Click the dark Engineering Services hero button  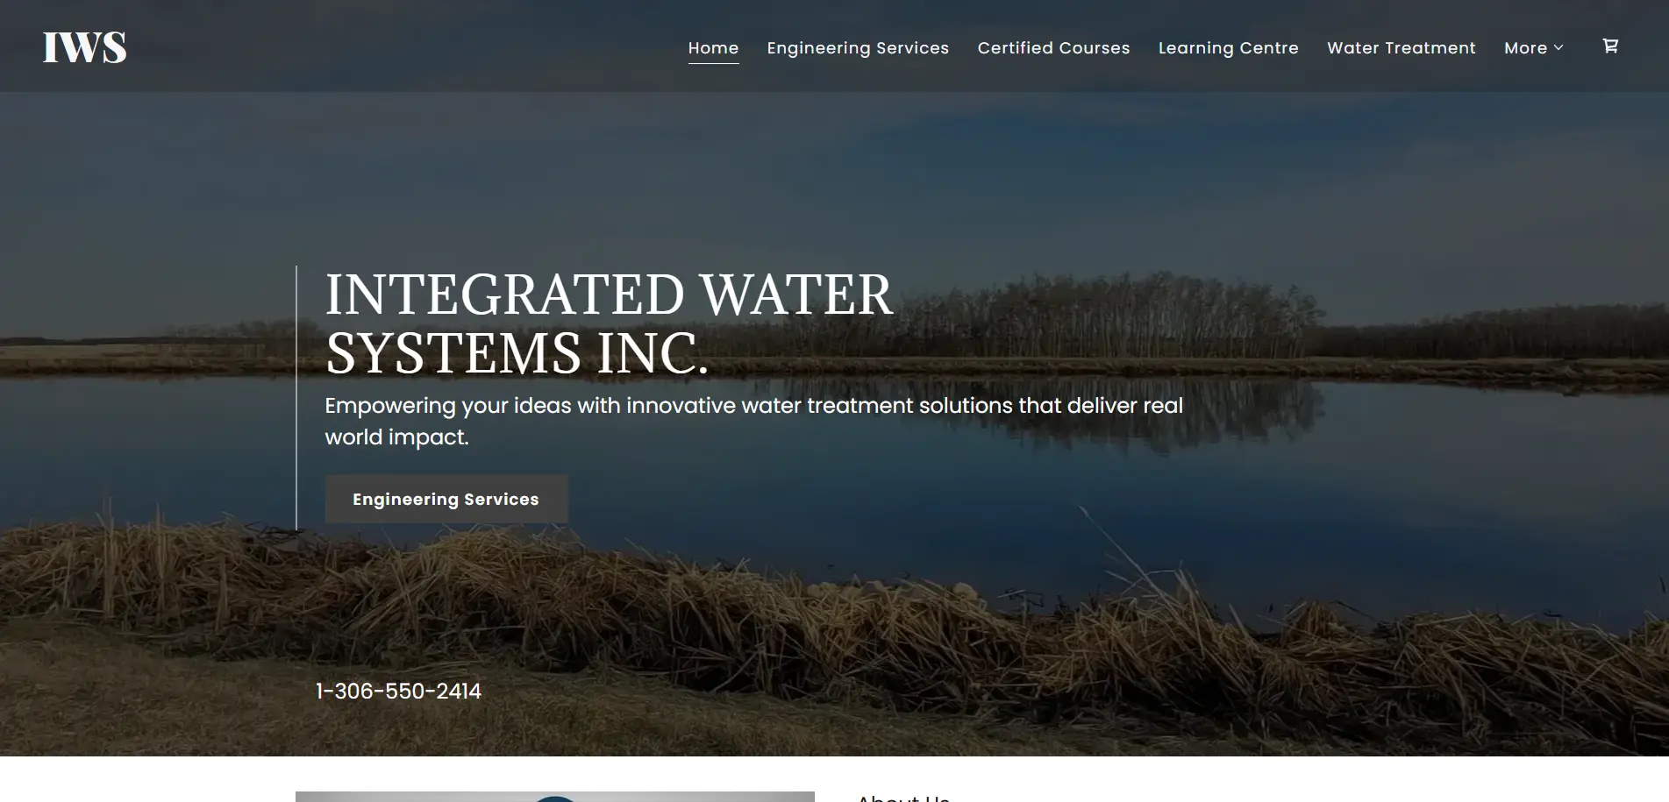pyautogui.click(x=446, y=500)
